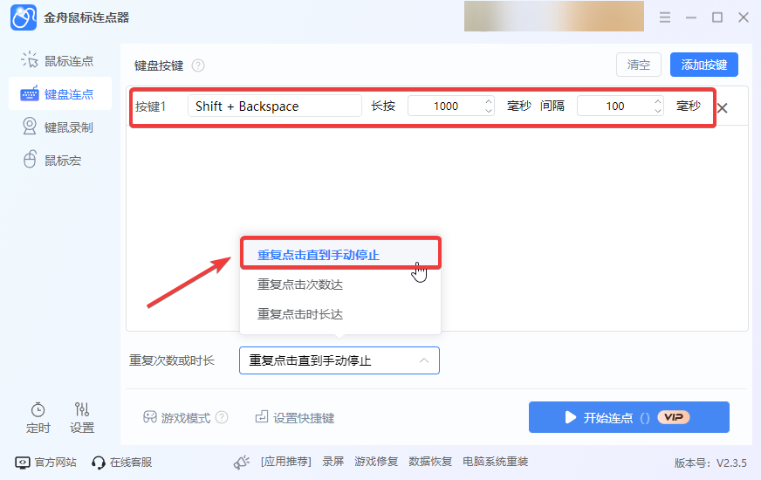Viewport: 761px width, 480px height.
Task: Click the 游戏模式 option
Action: tap(177, 417)
